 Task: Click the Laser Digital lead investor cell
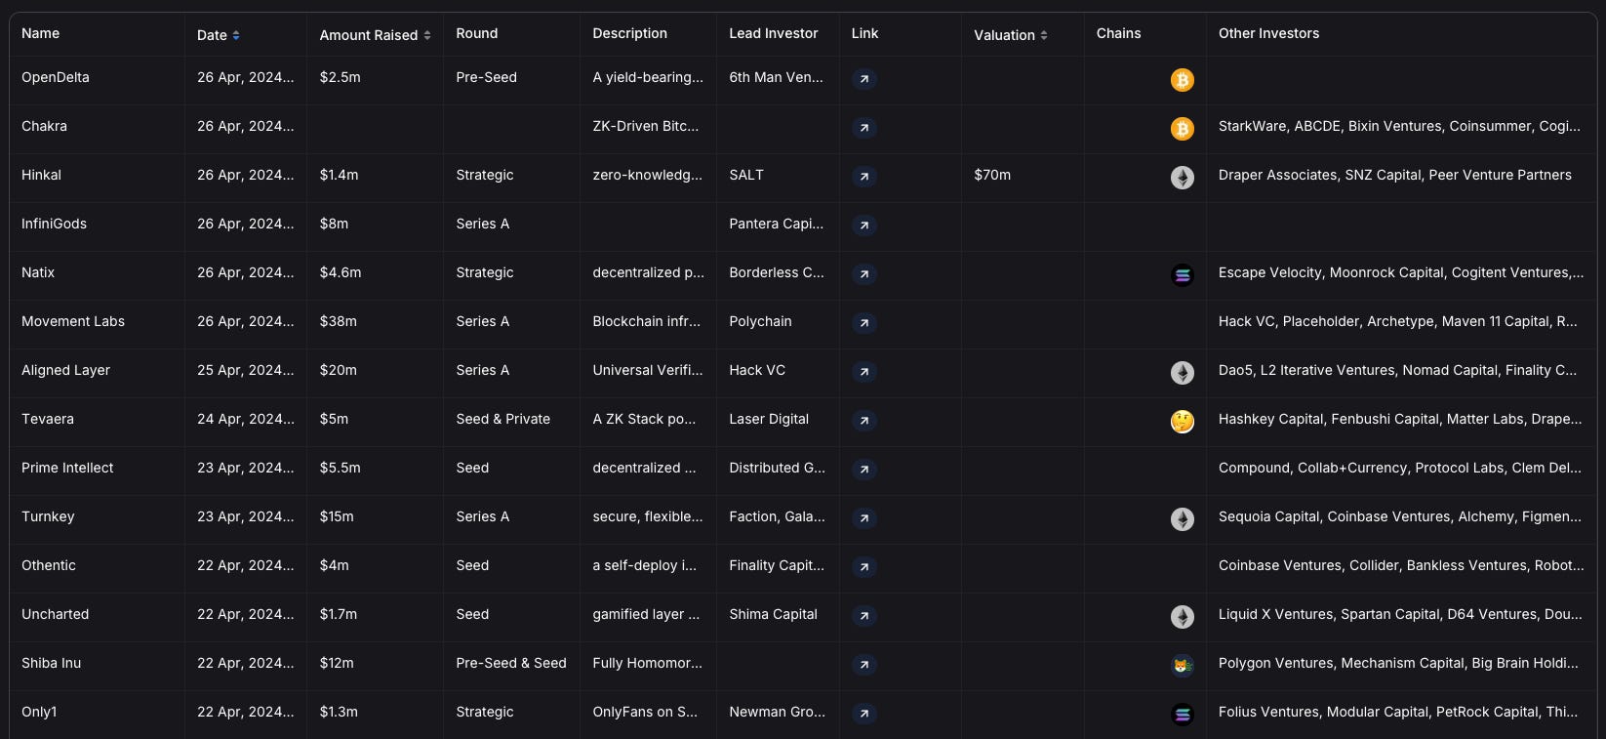pos(769,419)
